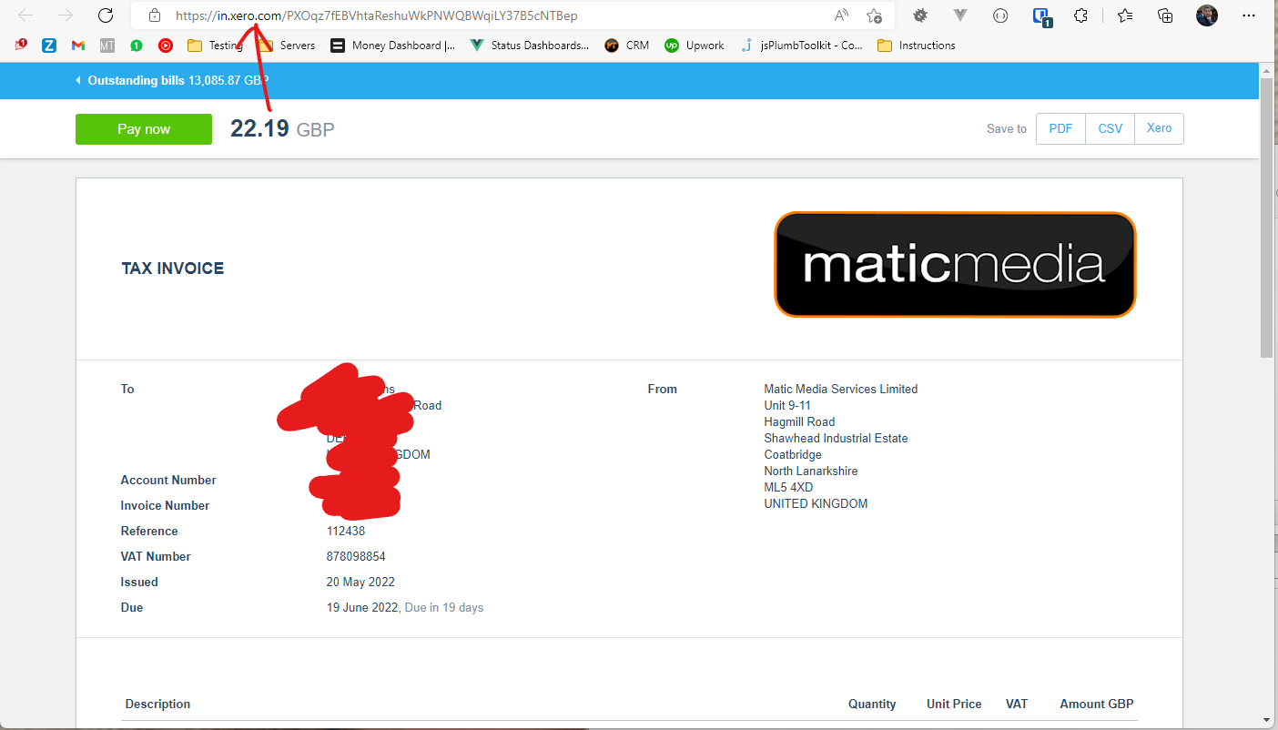The height and width of the screenshot is (730, 1278).
Task: Open the first red notification bookmark icon
Action: coord(21,45)
